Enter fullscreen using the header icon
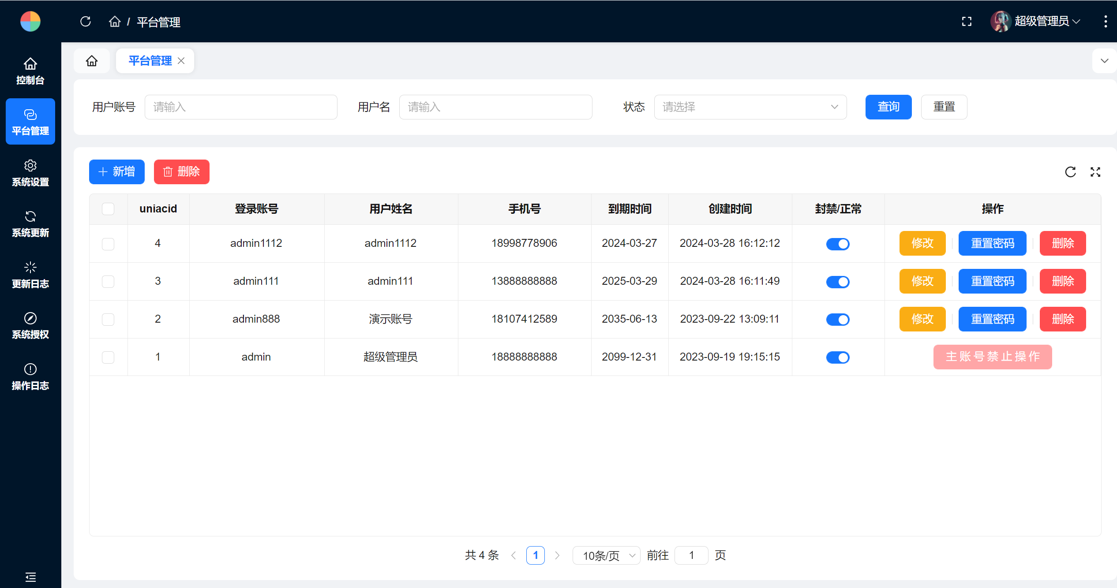Viewport: 1117px width, 588px height. [x=967, y=21]
